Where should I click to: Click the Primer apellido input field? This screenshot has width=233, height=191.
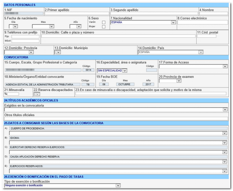77,14
